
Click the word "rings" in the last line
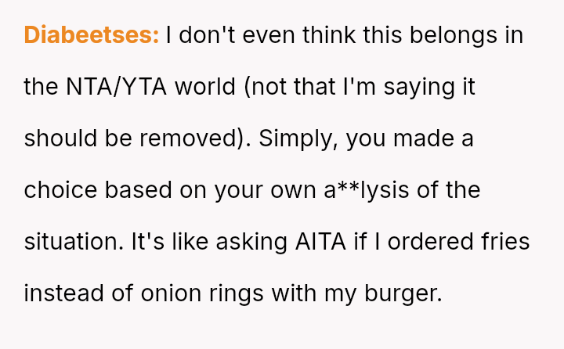tap(237, 293)
